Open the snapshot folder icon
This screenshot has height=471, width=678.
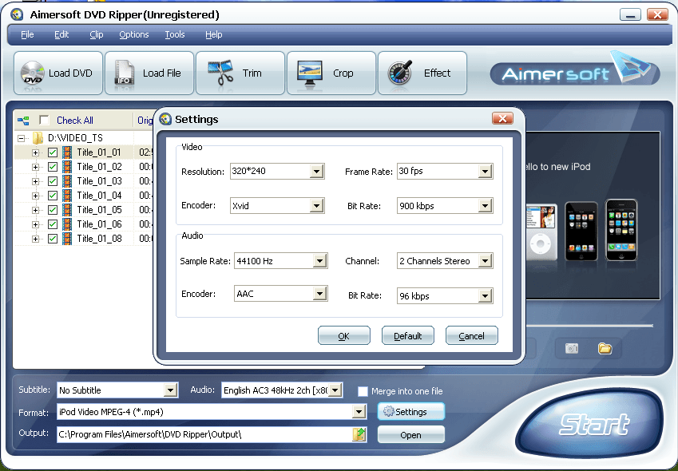605,348
